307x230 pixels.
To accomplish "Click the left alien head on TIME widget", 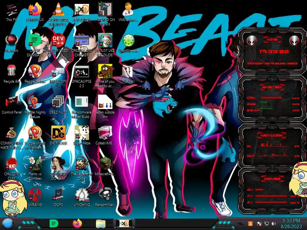I will click(x=251, y=40).
